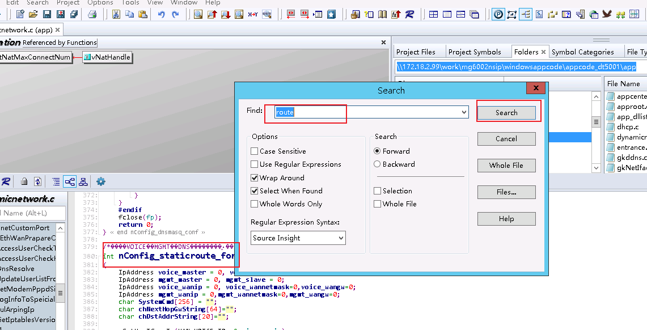
Task: Click the lock icon above the code
Action: 24,181
